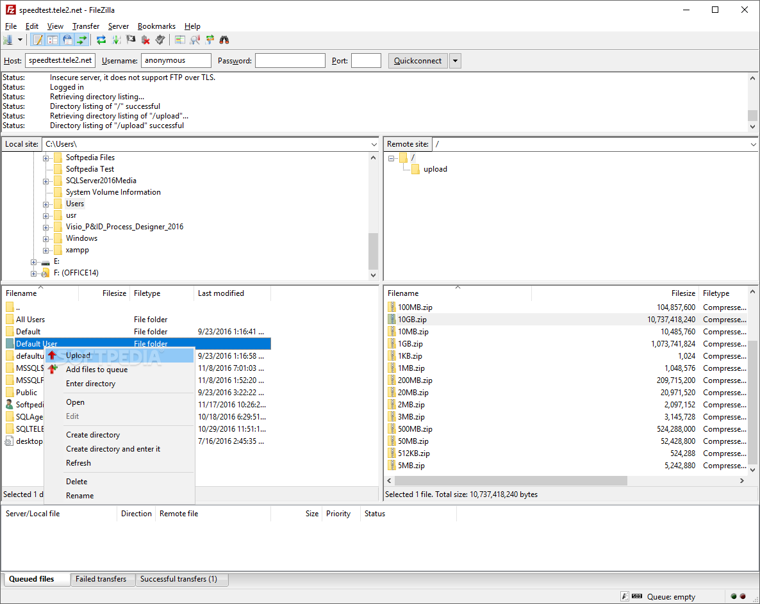This screenshot has height=604, width=760.
Task: Click the Quickconnect button
Action: coord(417,61)
